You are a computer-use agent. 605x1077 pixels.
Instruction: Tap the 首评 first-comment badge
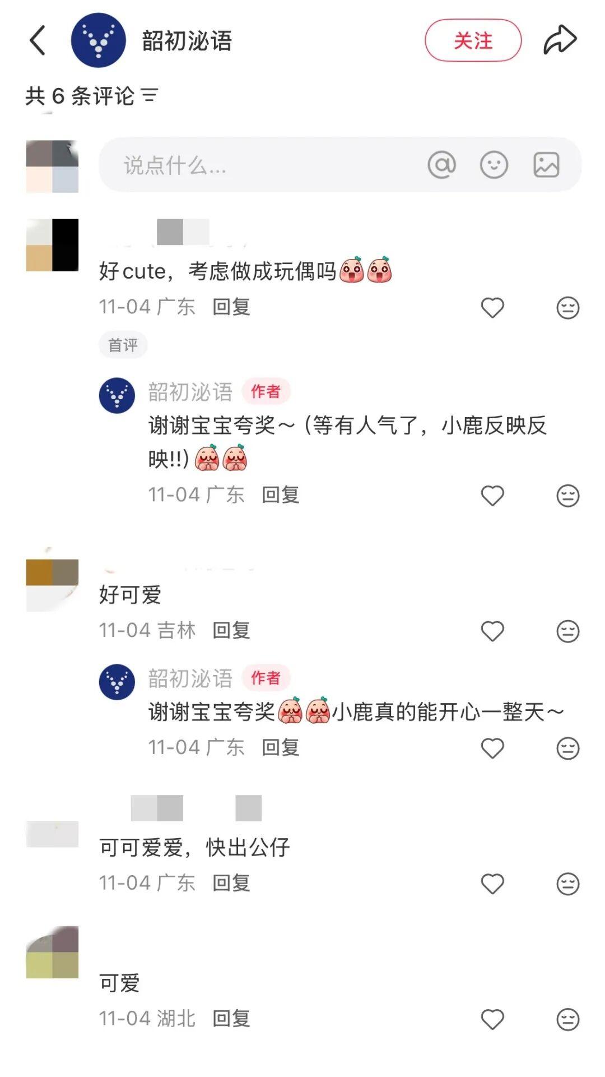[123, 345]
